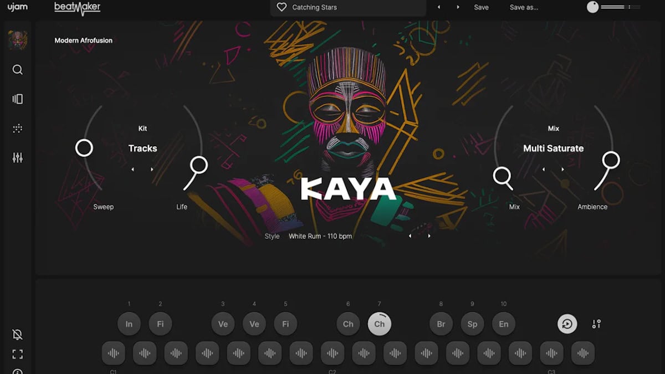Open the library panel icon in sidebar

(18, 99)
